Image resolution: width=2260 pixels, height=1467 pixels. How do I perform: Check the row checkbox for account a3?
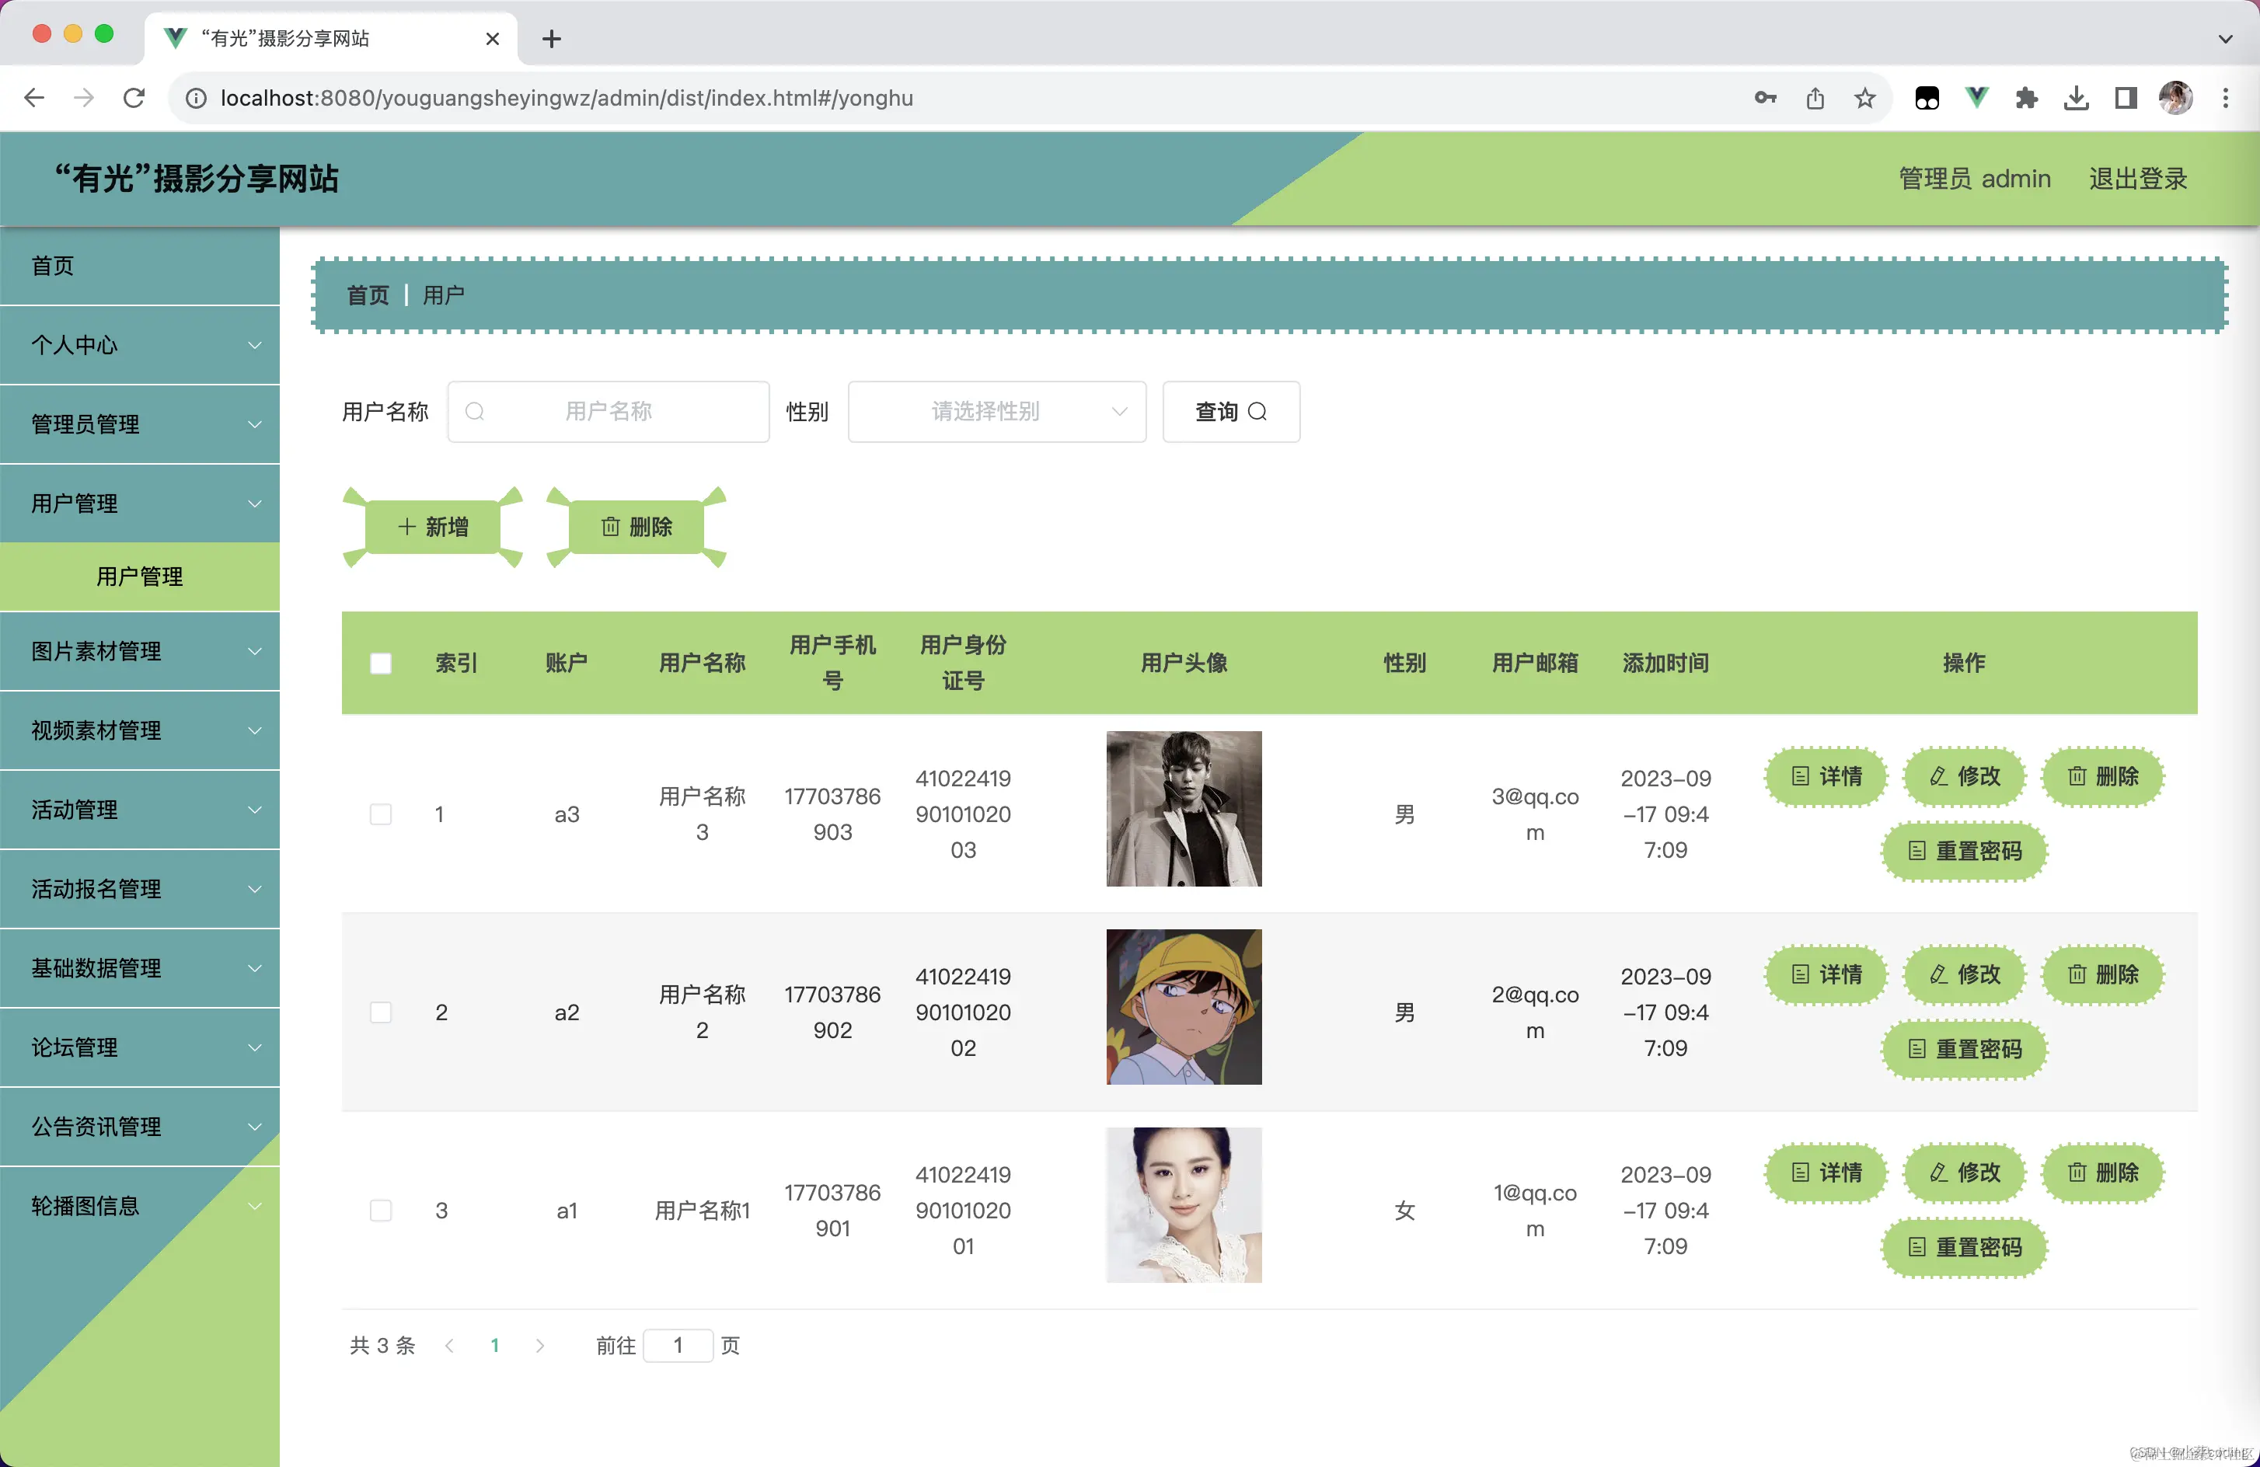tap(381, 814)
